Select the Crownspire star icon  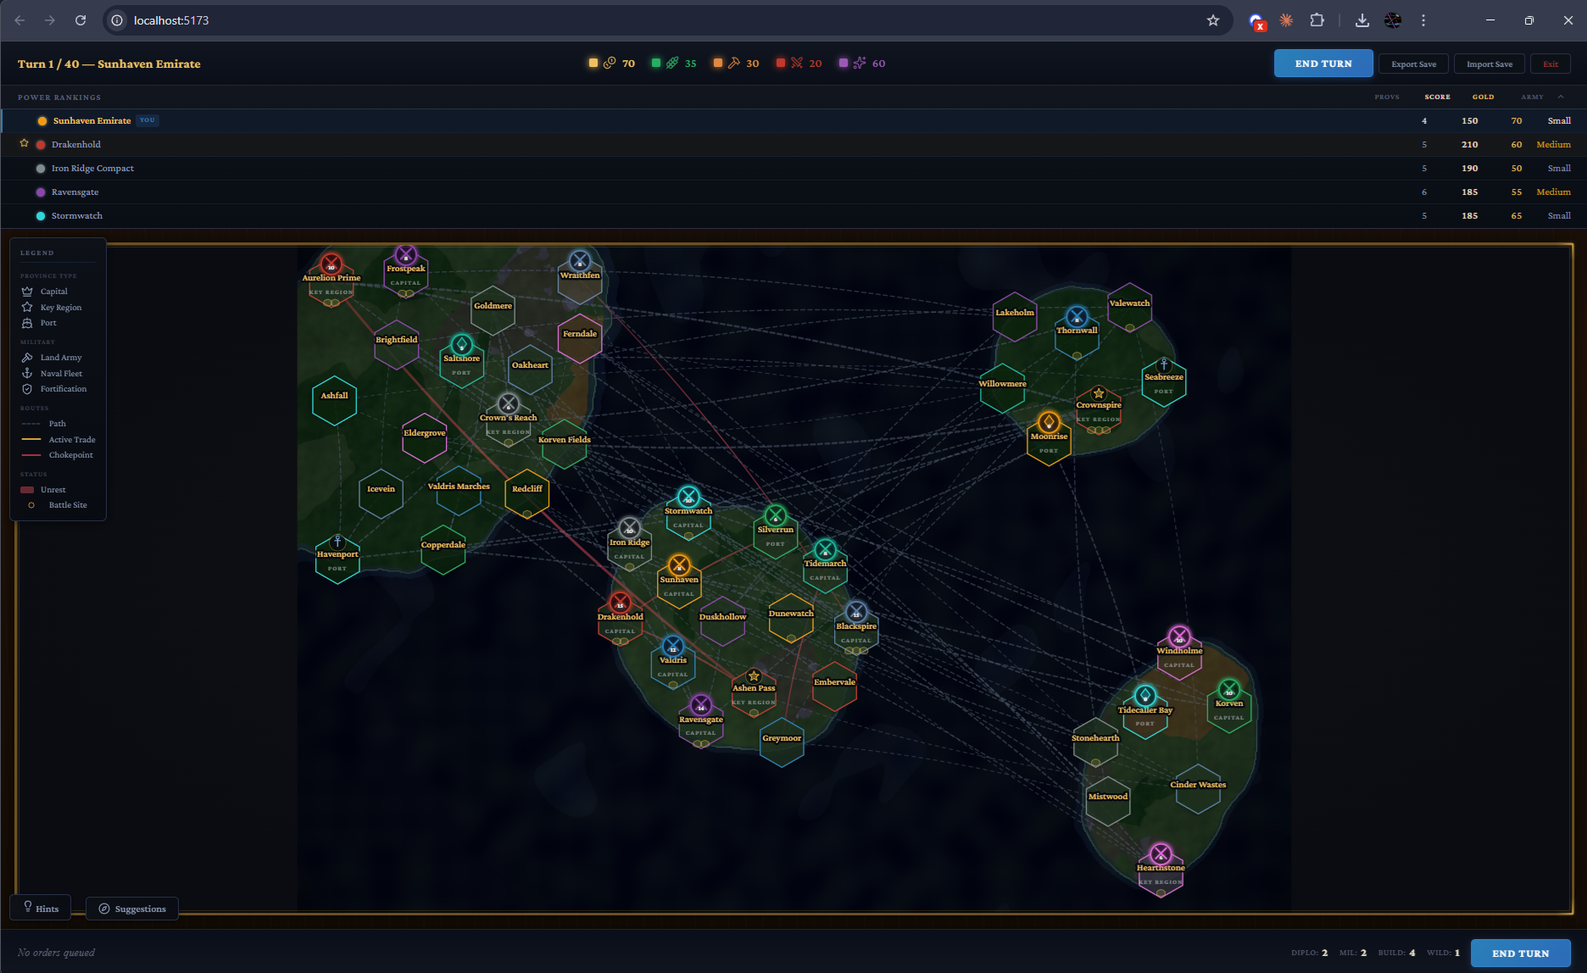tap(1099, 393)
